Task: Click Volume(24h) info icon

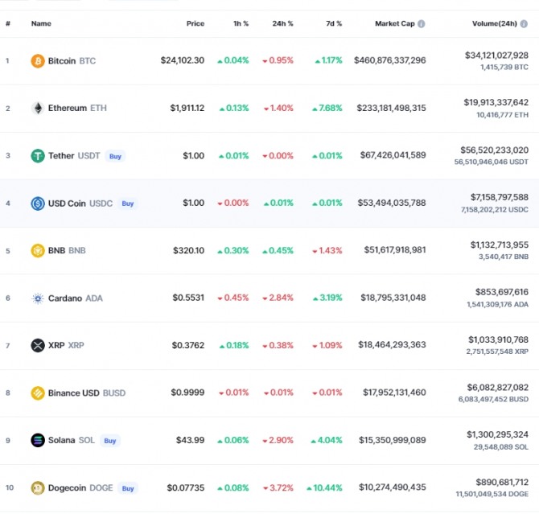Action: (535, 24)
